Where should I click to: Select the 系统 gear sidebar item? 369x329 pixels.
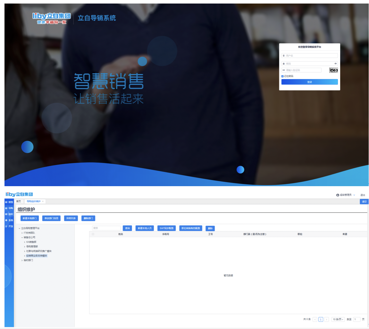point(6,221)
